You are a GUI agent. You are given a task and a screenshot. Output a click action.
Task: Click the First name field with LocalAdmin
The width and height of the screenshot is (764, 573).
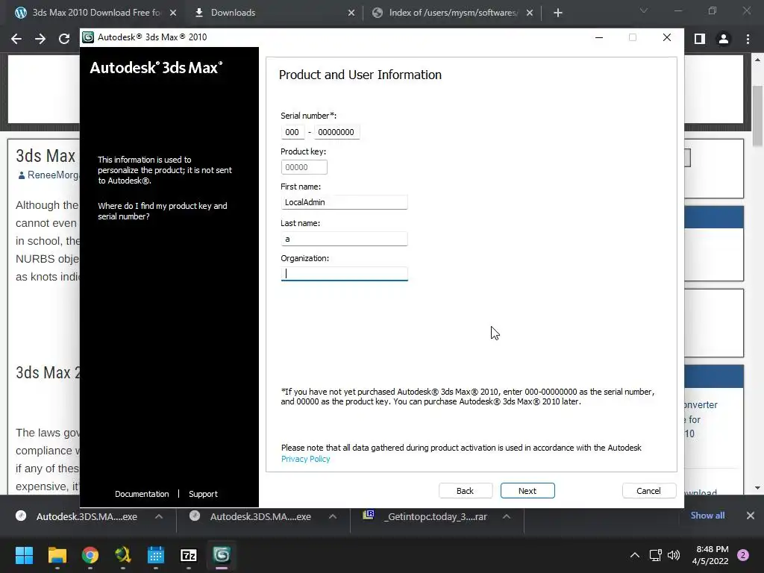(x=344, y=202)
